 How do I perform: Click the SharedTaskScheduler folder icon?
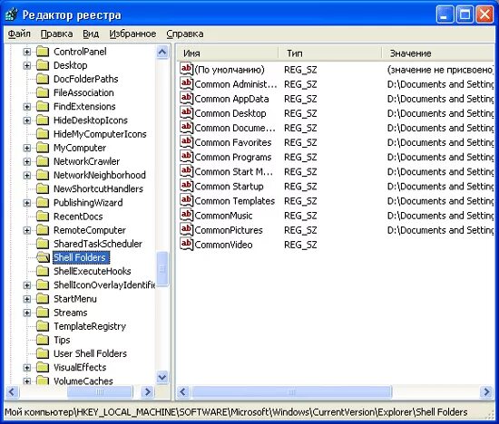(x=43, y=244)
